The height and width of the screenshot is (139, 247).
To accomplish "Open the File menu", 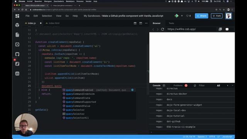I will click(27, 16).
